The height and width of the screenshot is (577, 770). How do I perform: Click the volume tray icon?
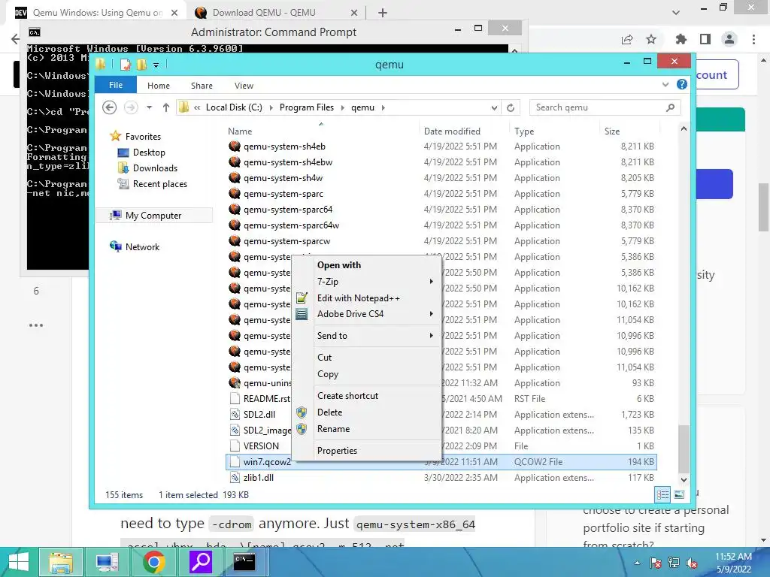[x=693, y=563]
